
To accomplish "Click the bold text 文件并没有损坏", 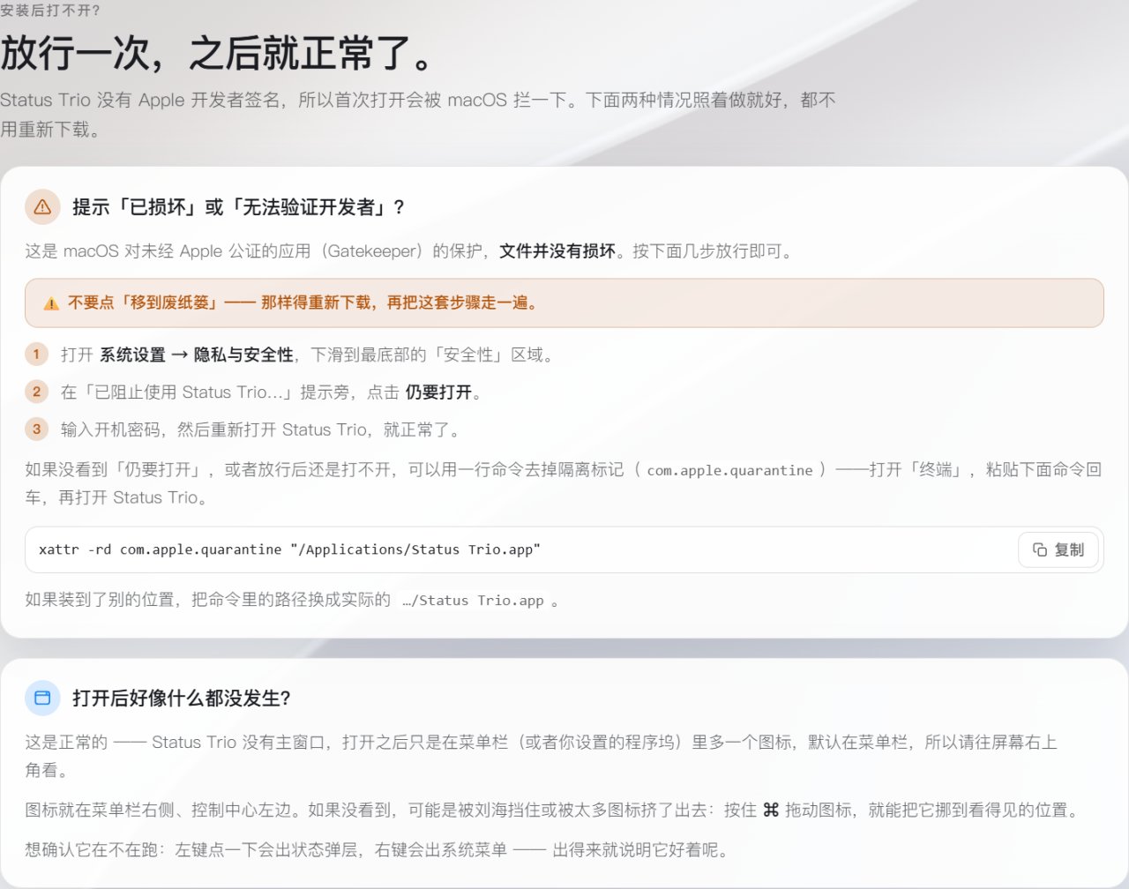I will pos(557,251).
